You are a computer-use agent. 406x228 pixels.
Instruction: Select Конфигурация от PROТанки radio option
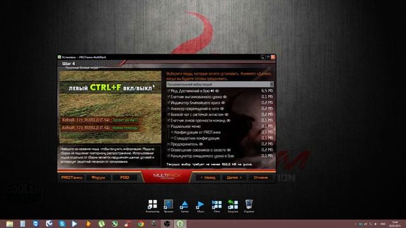[172, 132]
